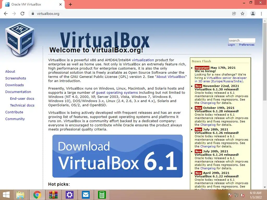This screenshot has height=200, width=267.
Task: Bookmark this page with the star icon
Action: pos(242,14)
